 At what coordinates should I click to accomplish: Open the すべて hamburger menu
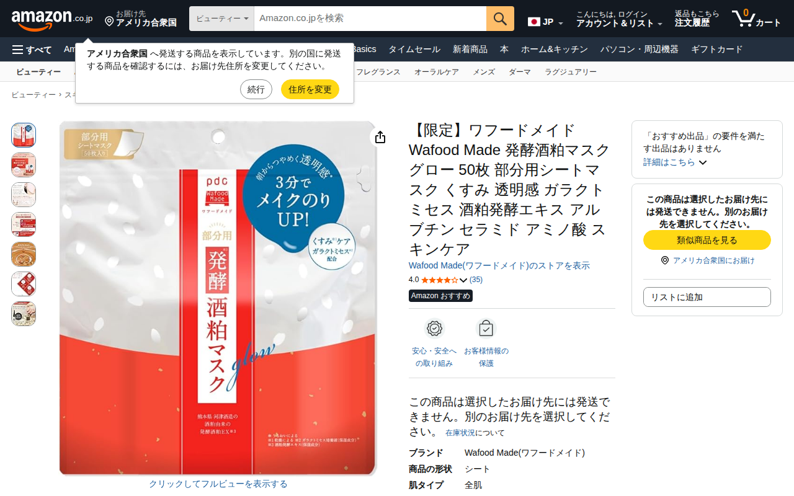point(32,50)
